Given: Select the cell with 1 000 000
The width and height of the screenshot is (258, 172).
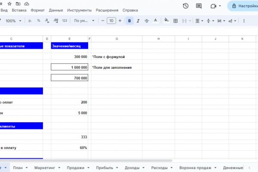Looking at the screenshot, I should coord(69,67).
